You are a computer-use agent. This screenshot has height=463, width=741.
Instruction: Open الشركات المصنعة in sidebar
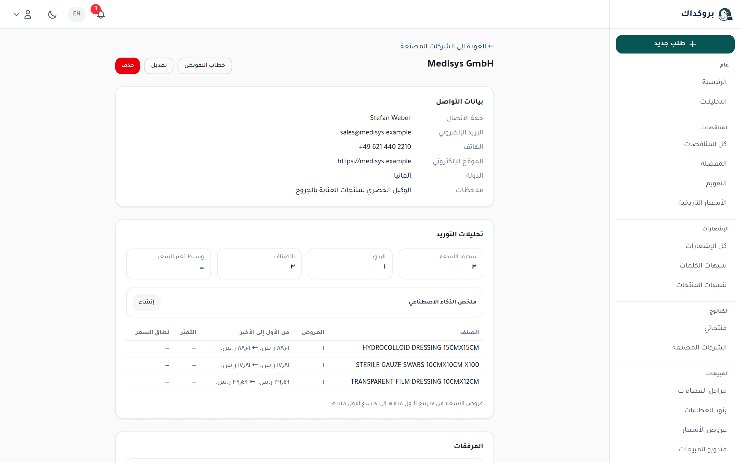coord(699,347)
